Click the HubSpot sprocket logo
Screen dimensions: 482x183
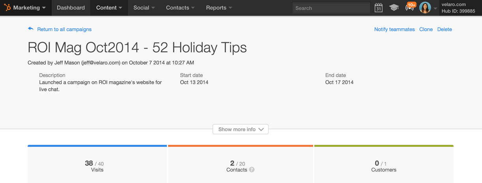7,7
